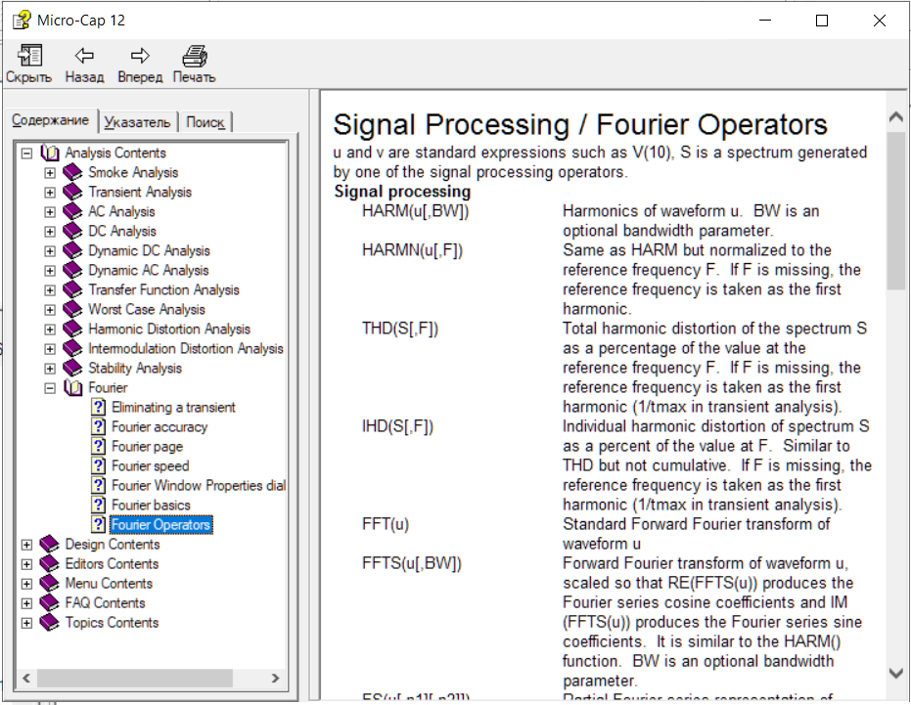Click the Fourier page help topic icon
The width and height of the screenshot is (911, 705).
click(x=99, y=447)
